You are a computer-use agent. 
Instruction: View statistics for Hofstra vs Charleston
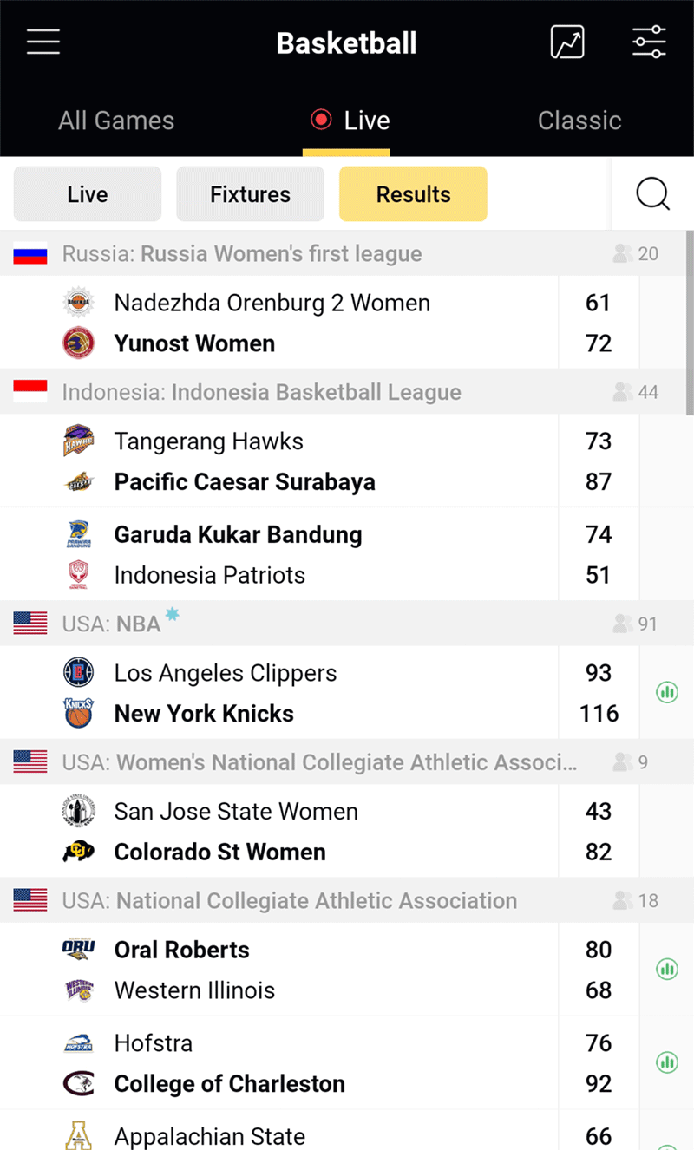667,1062
